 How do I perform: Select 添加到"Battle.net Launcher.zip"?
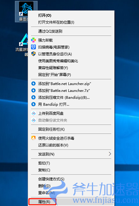tap(71, 84)
